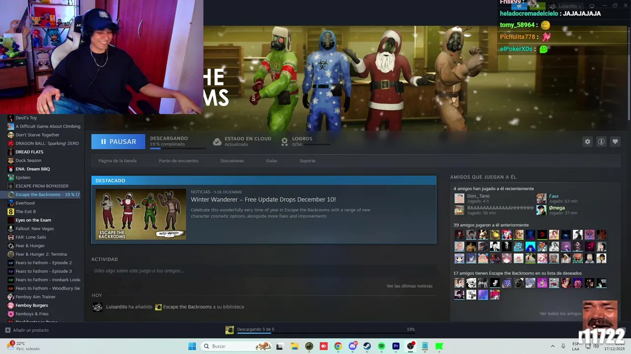Open the Guías tab
This screenshot has height=354, width=631.
coord(272,161)
